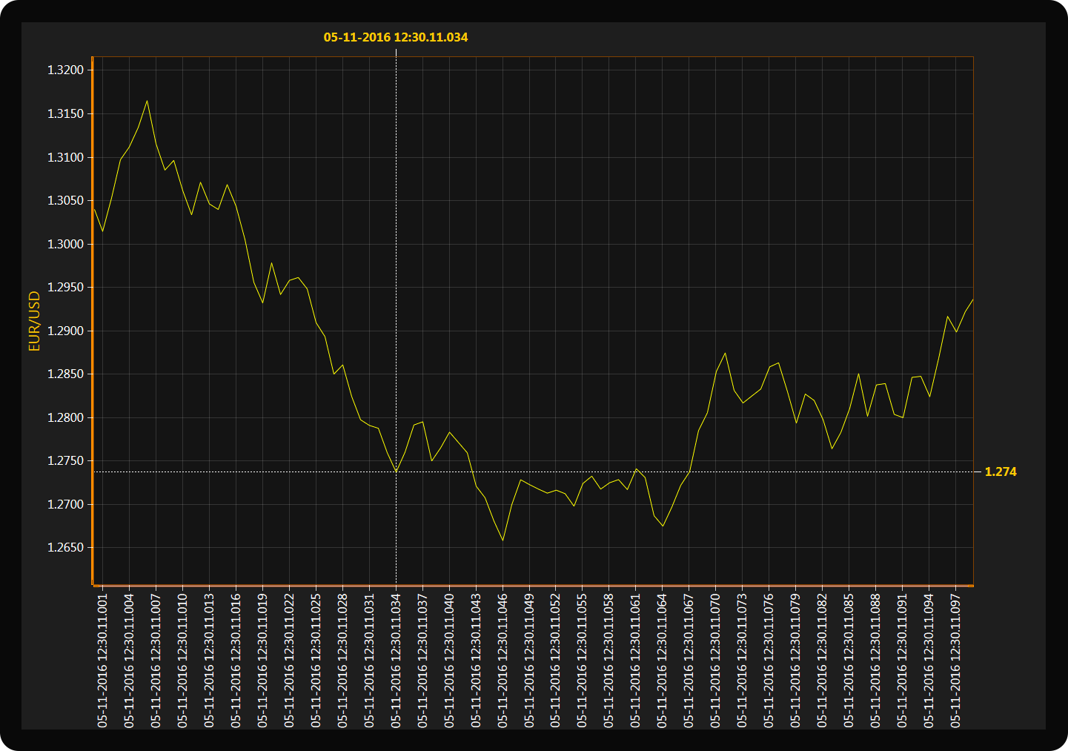Screen dimensions: 1068x751
Task: Click the 1.3150 Y-axis tick label
Action: (x=66, y=113)
